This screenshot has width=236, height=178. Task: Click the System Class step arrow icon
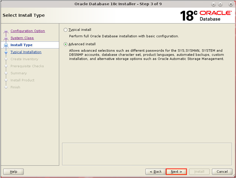(6, 38)
